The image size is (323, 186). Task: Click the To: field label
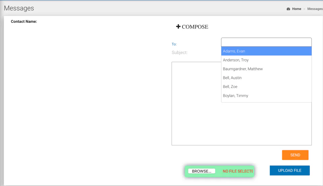coord(174,44)
